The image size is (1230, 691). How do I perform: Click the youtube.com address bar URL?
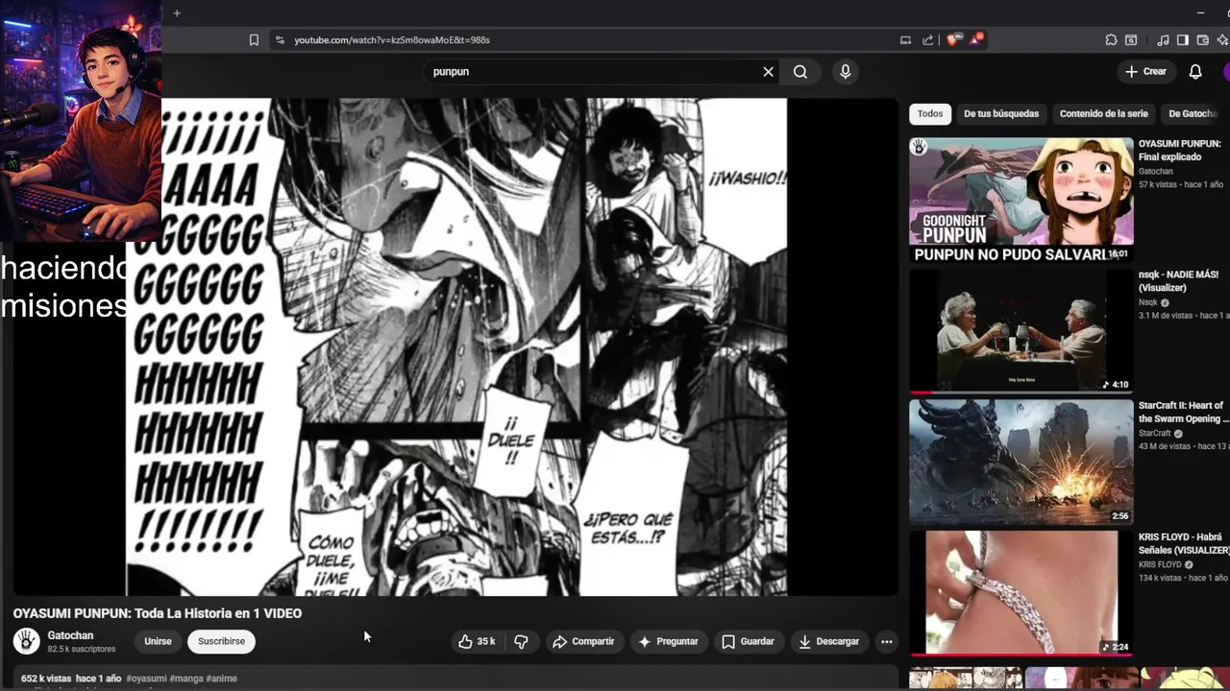point(392,40)
